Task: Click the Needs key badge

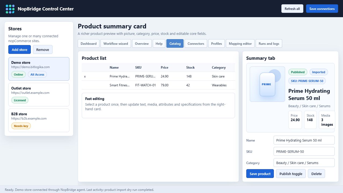Action: (x=21, y=126)
